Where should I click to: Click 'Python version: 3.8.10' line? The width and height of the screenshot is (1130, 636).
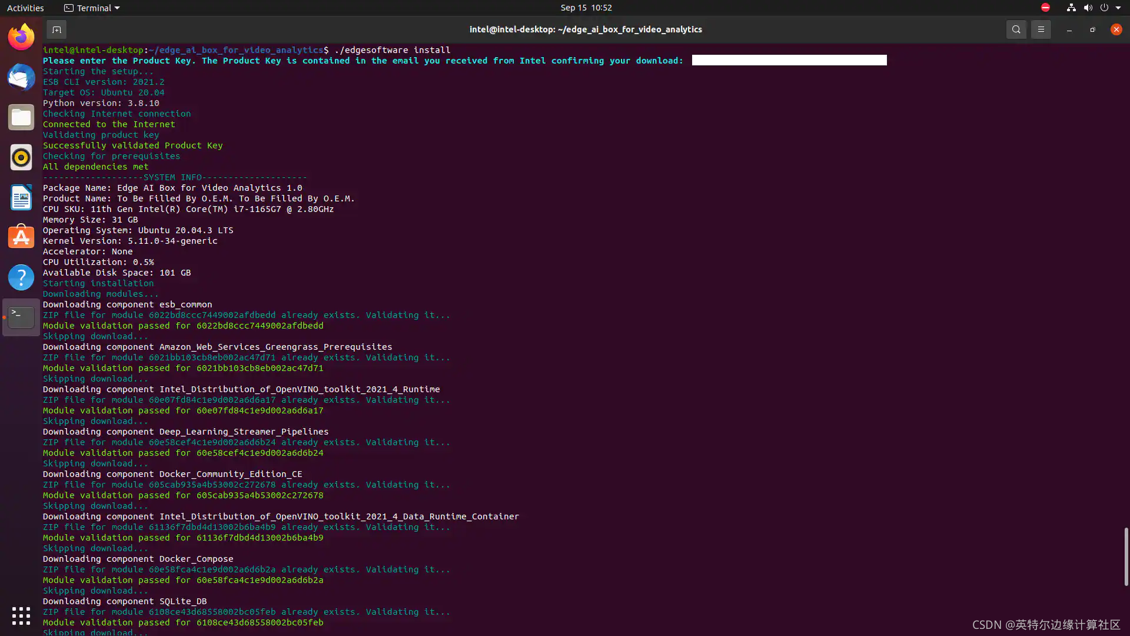click(101, 103)
